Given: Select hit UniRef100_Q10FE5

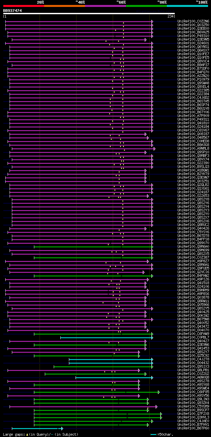Looking at the screenshot, I should (x=193, y=57).
